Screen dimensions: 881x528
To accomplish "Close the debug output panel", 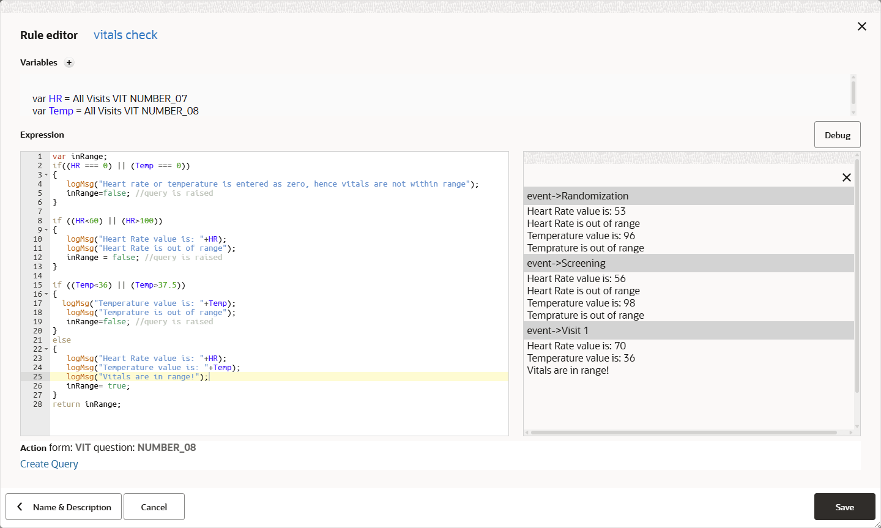I will pos(847,177).
